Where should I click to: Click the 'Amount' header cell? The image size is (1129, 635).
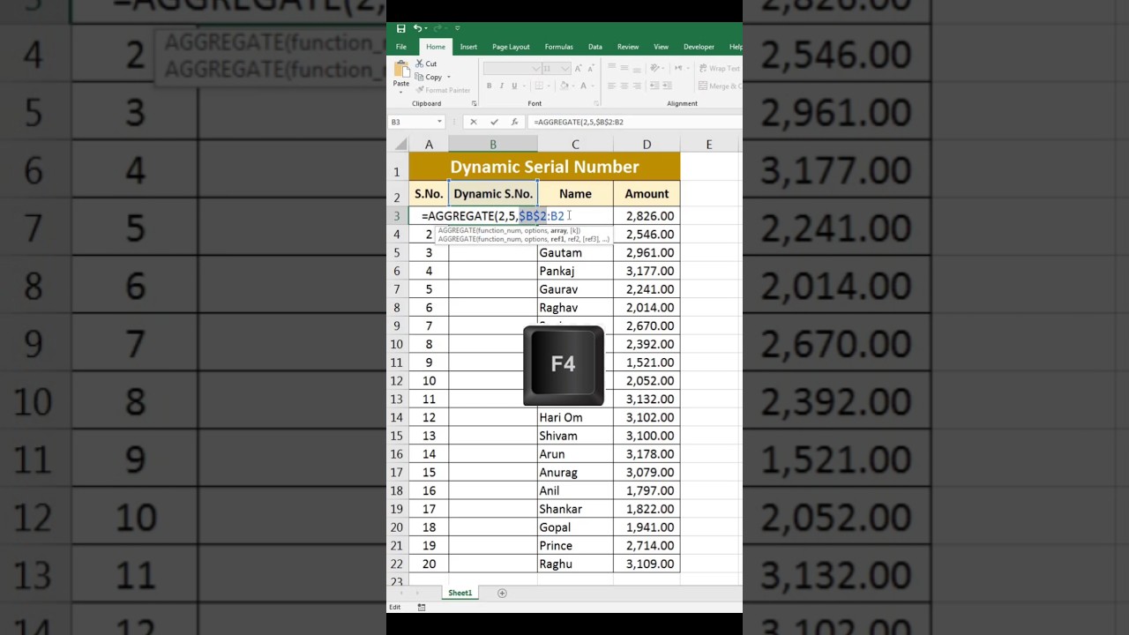pos(647,194)
